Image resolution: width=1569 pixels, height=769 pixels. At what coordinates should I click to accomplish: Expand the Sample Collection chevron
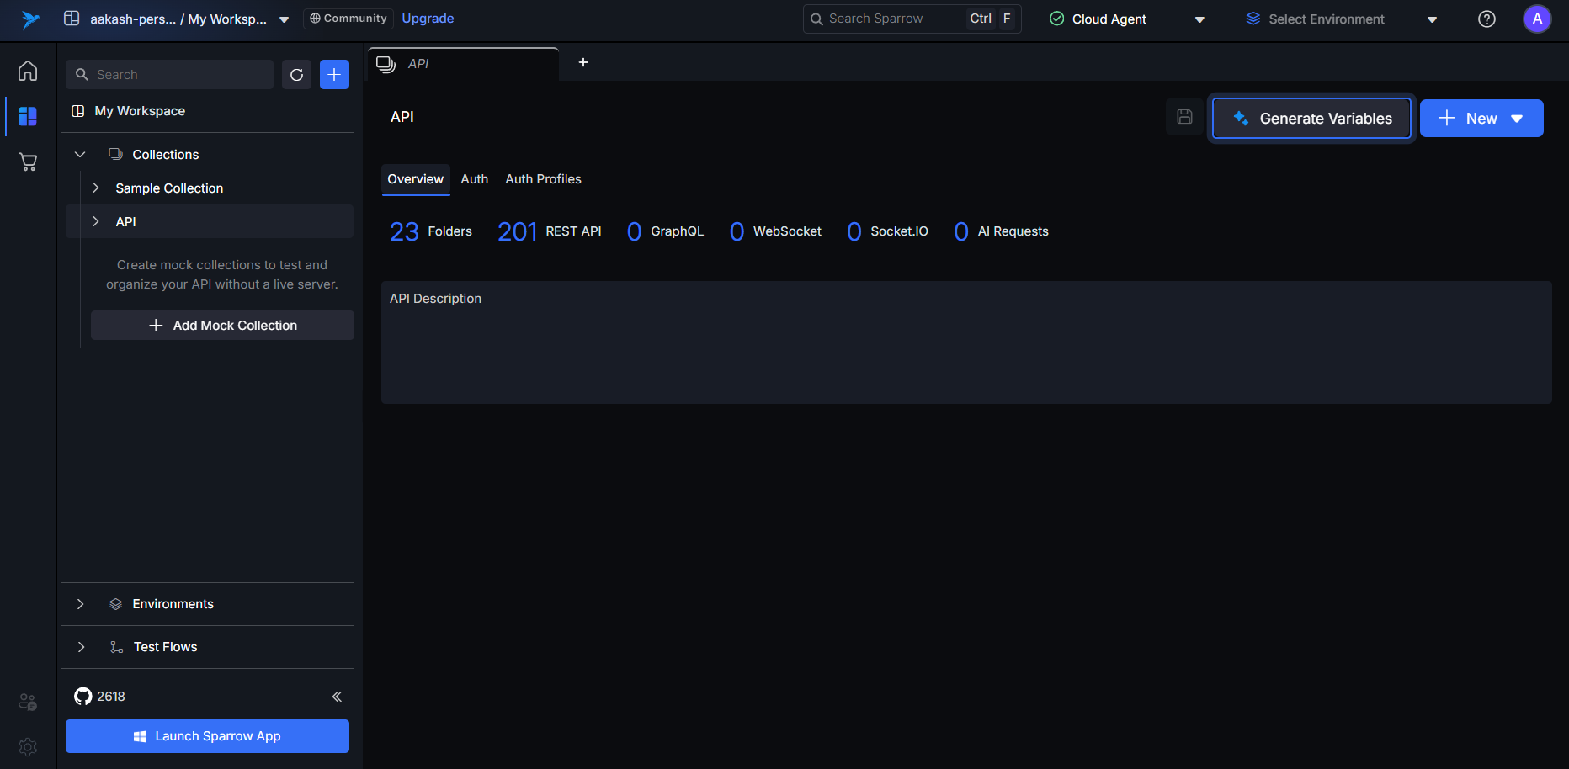[x=96, y=188]
